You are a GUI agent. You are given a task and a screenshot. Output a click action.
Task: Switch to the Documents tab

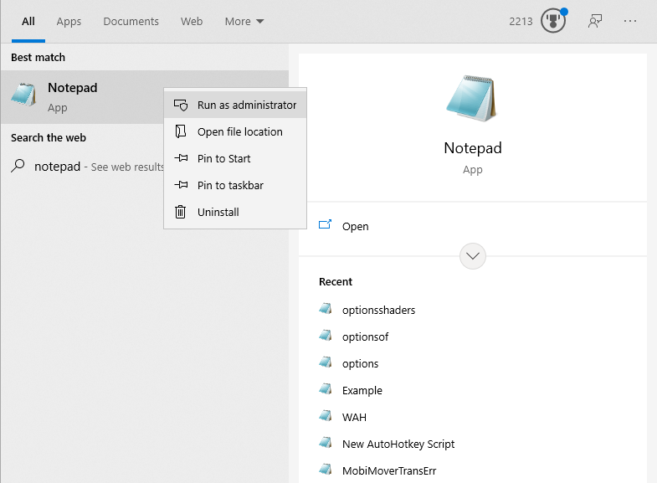(131, 22)
